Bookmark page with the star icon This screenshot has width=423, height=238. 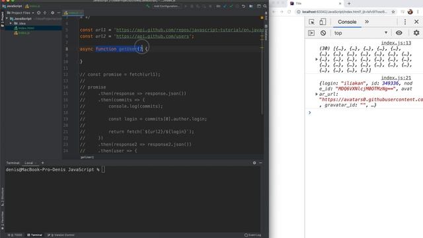click(393, 12)
